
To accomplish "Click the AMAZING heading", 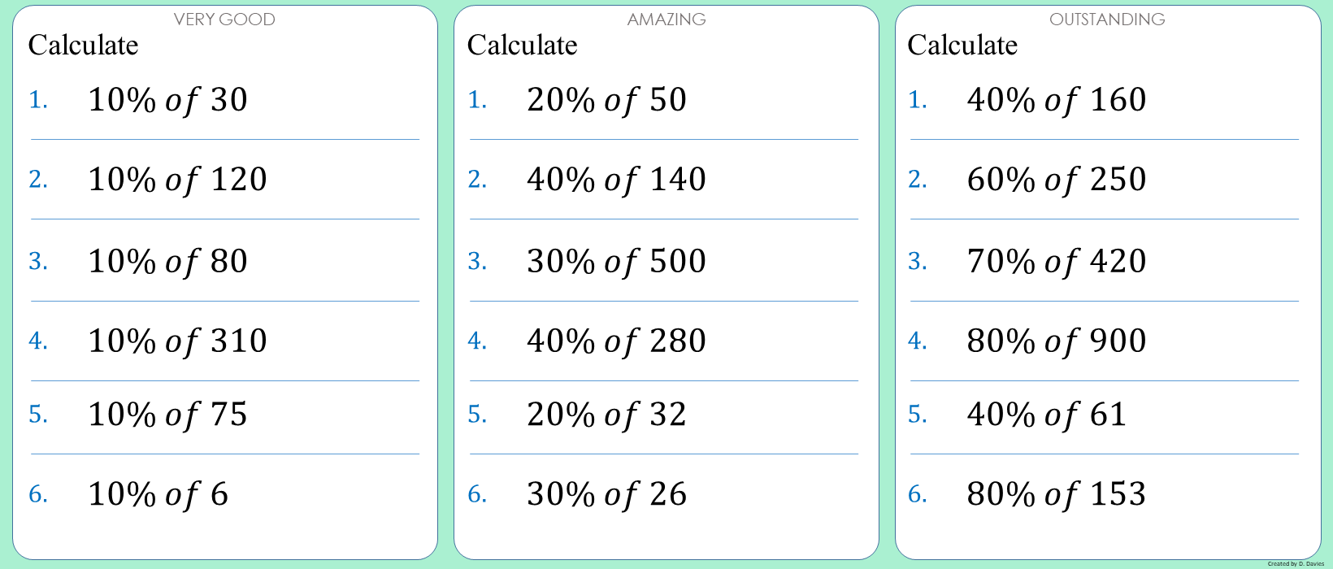I will (666, 20).
